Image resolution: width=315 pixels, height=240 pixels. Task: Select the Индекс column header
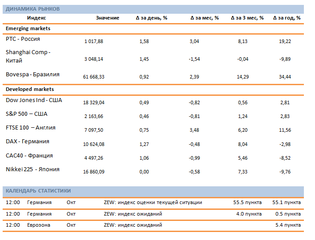tap(36, 18)
